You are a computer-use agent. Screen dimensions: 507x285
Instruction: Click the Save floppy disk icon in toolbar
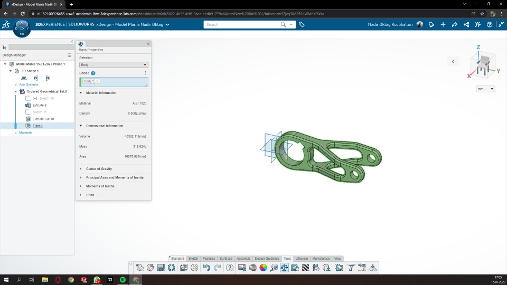[x=161, y=268]
